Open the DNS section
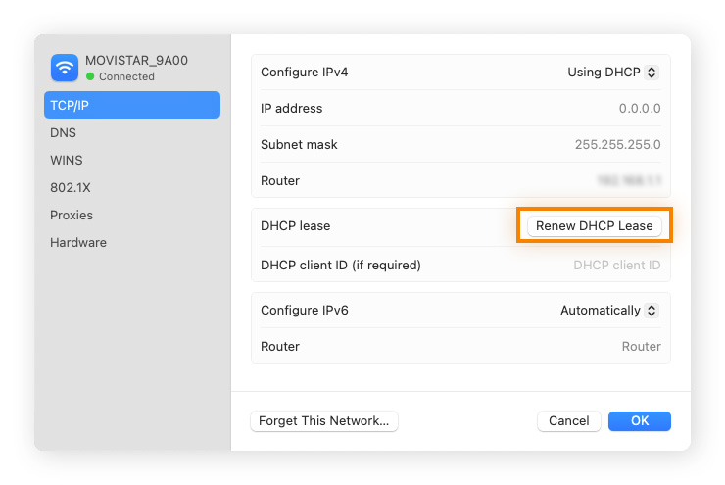This screenshot has height=485, width=725. coord(64,132)
